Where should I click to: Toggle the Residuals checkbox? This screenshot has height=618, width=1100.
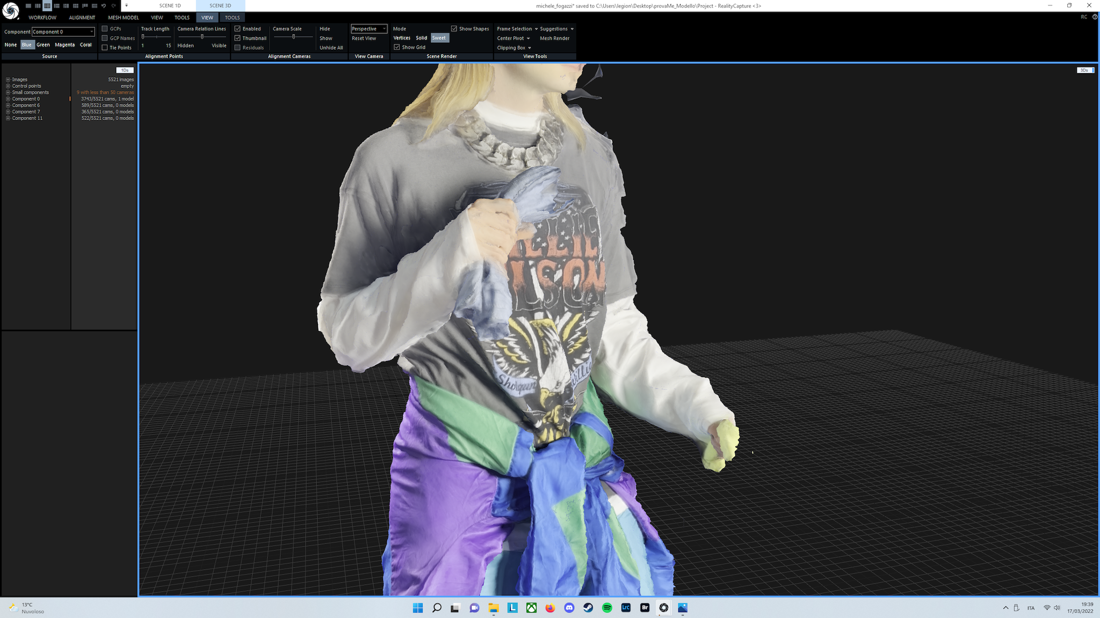[237, 48]
